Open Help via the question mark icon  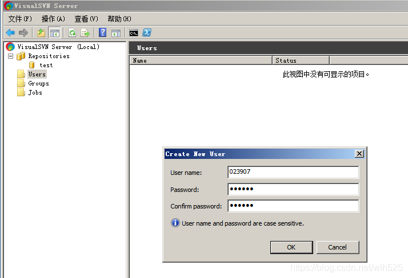tap(102, 32)
